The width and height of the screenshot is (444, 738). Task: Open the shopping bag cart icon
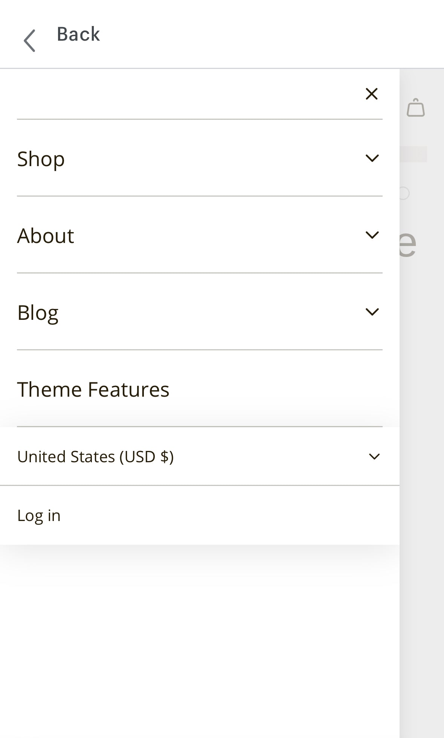tap(416, 108)
